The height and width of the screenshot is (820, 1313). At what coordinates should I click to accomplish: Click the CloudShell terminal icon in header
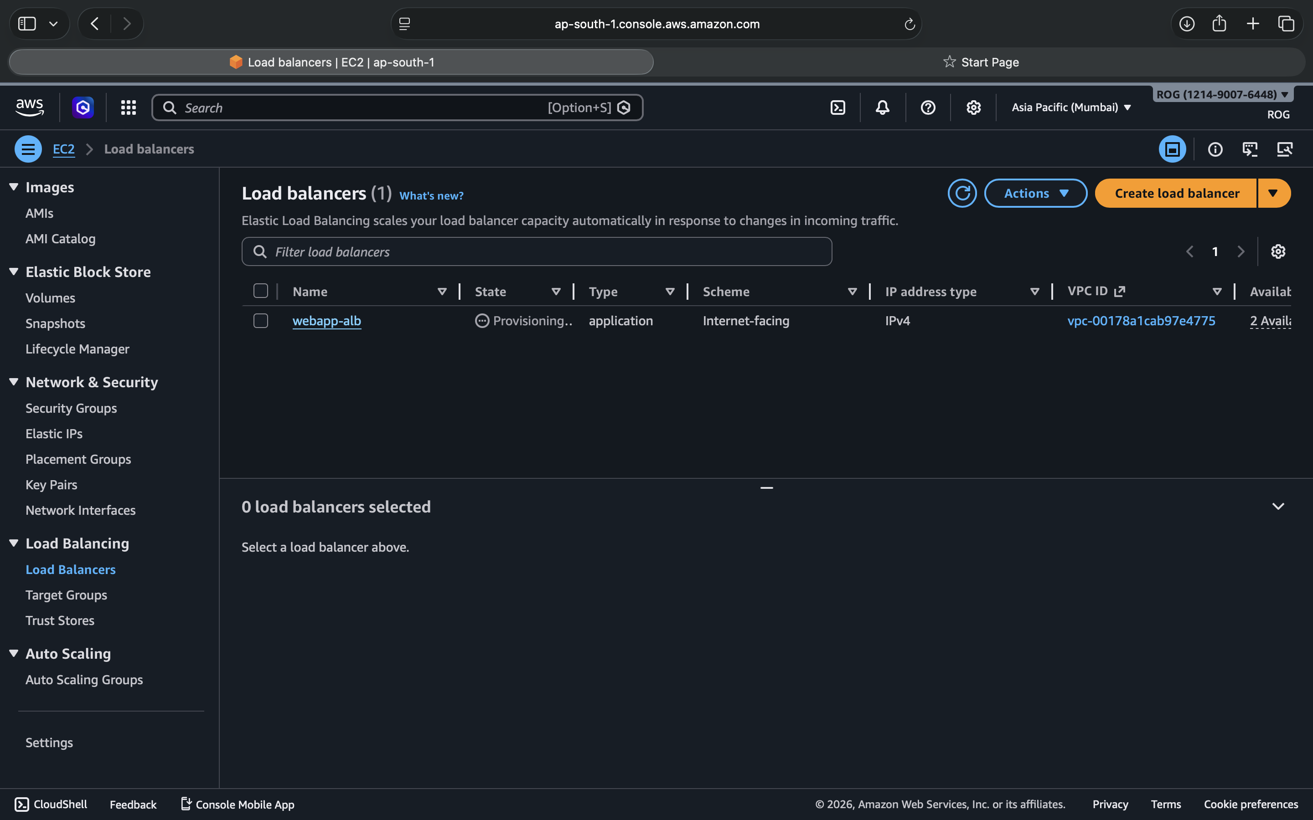pos(837,108)
